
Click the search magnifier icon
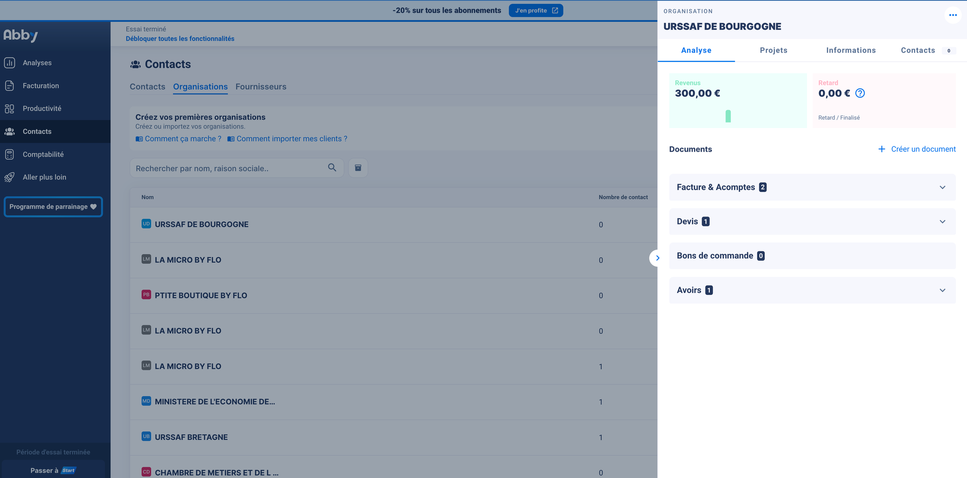point(332,168)
